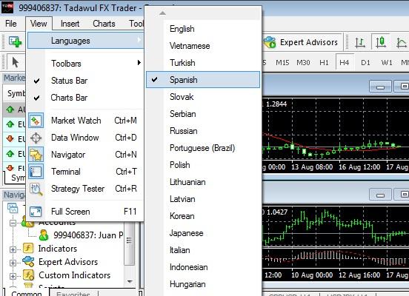Viewport: 409px width, 296px height.
Task: Click the Expert Advisors toolbar icon
Action: click(270, 42)
